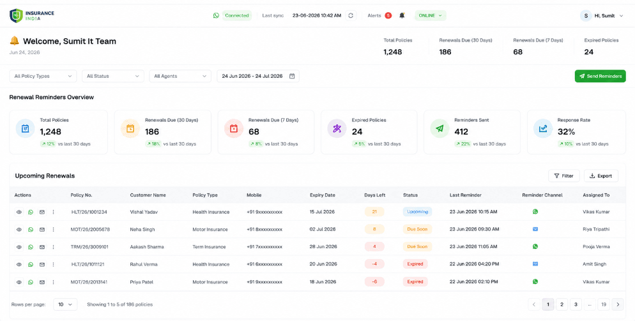Open more actions for Neha Singh row
This screenshot has height=321, width=635.
(53, 230)
